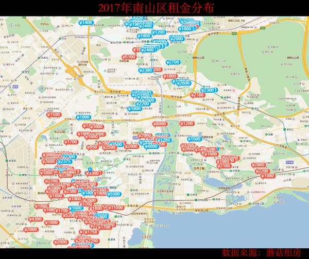Click the blue ¥1500 rent marker

coord(195,139)
